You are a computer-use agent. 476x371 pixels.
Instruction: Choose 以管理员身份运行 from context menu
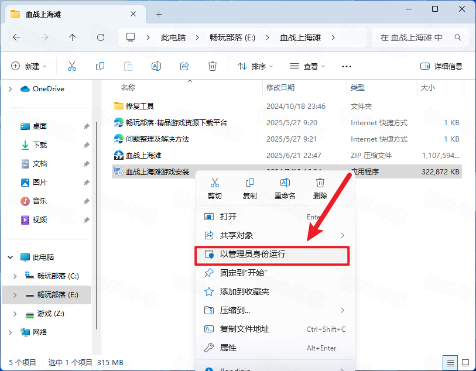[272, 254]
